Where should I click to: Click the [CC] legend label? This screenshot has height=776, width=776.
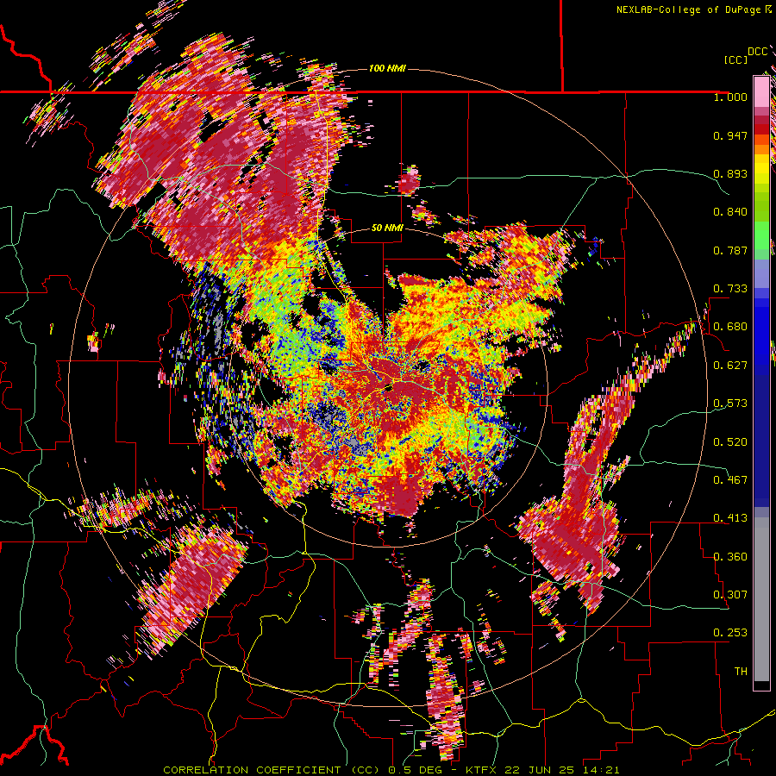click(735, 60)
